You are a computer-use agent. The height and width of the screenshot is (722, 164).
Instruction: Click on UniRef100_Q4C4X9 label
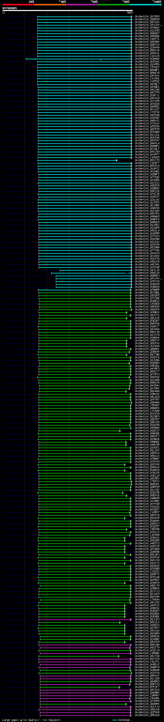(x=147, y=98)
